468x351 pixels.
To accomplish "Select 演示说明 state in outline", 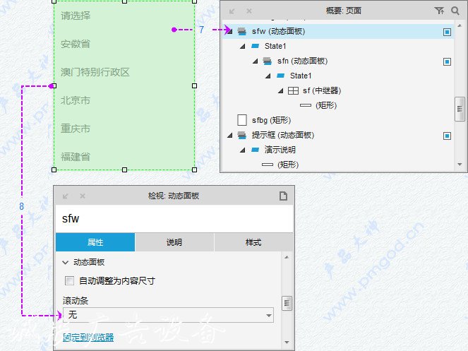I will coord(280,150).
